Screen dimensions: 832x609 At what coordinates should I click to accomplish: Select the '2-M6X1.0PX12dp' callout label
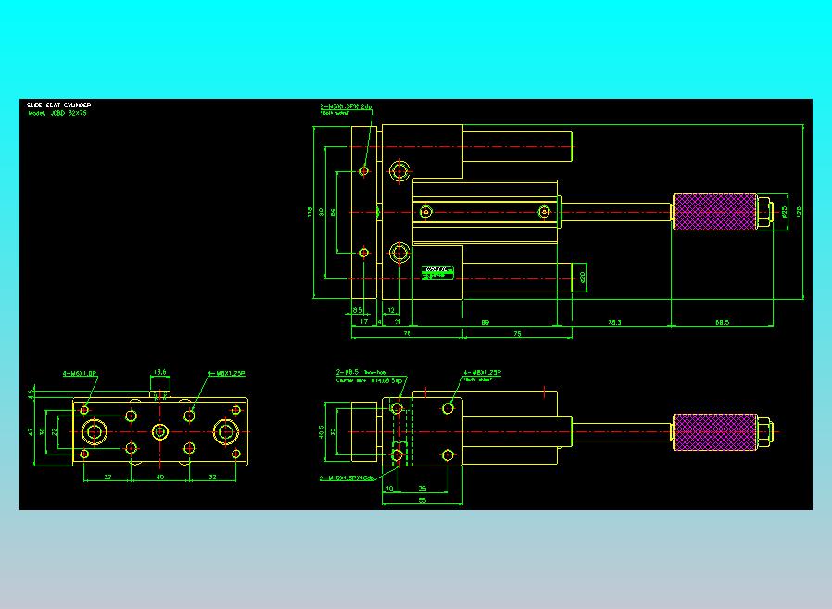point(346,107)
